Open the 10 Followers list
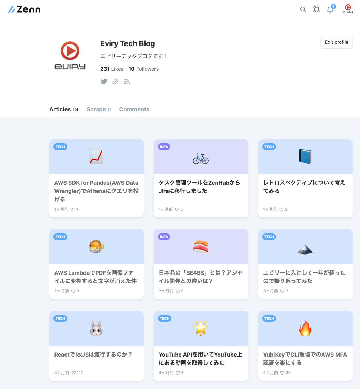Viewport: 360px width, 389px height. 143,69
